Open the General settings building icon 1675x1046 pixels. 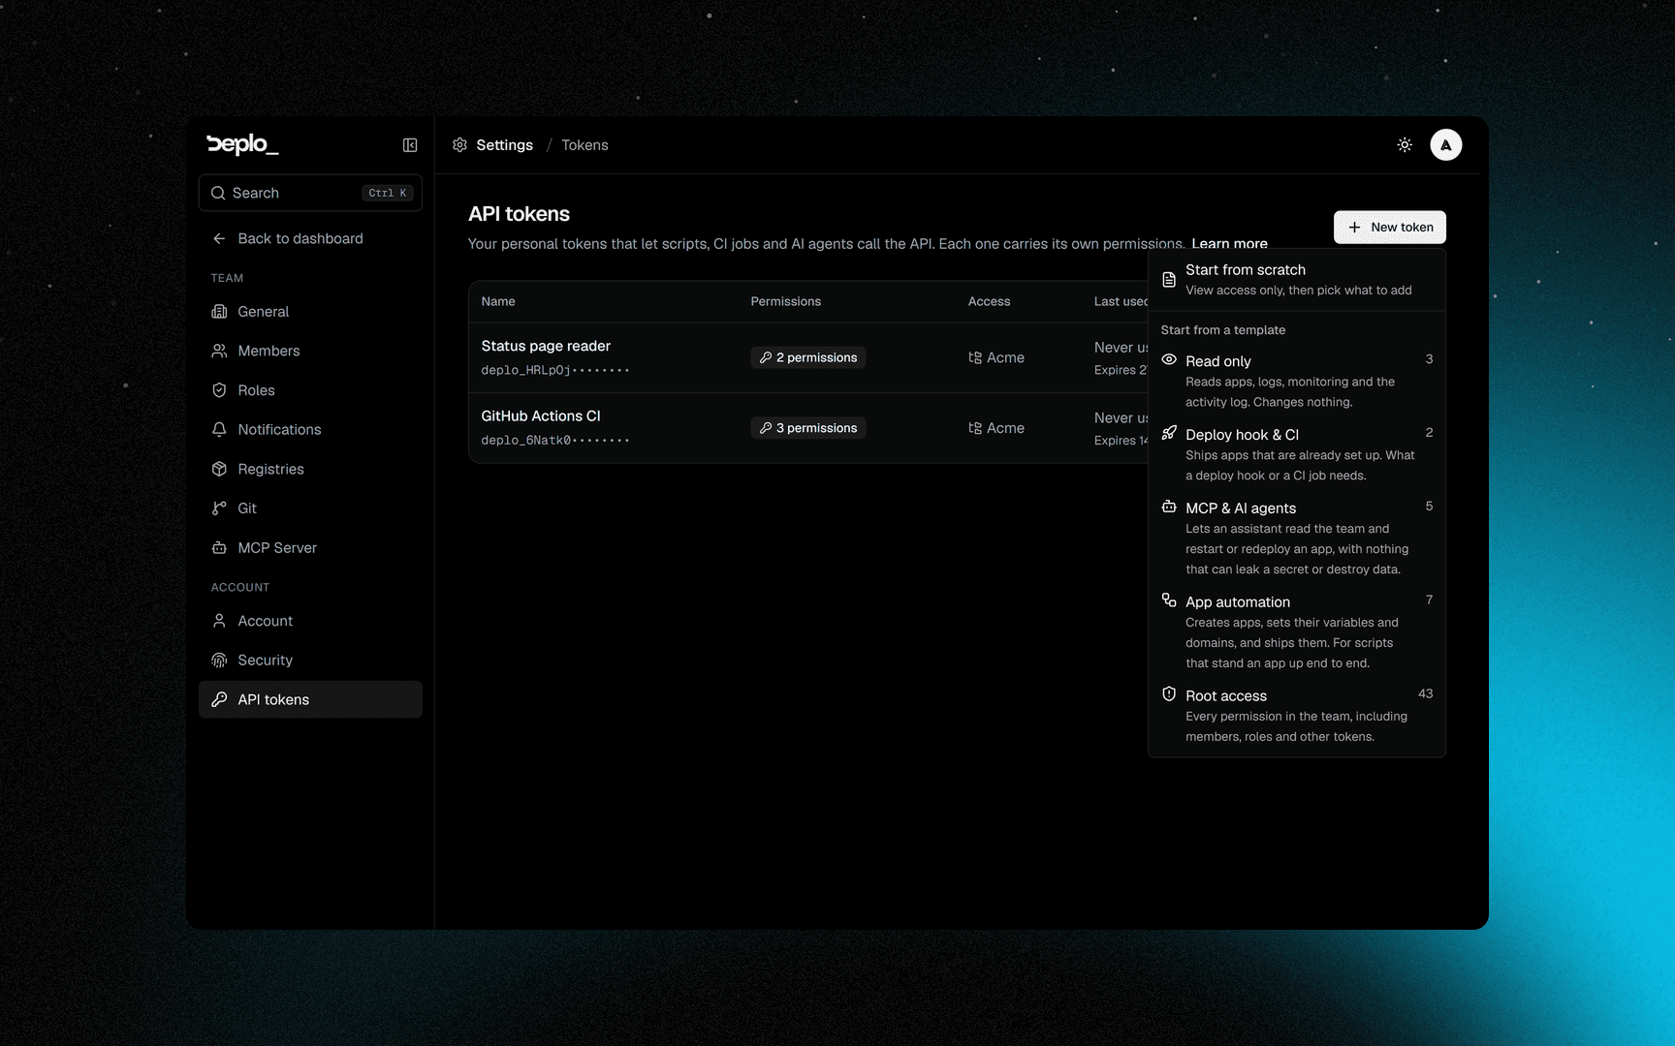click(219, 312)
